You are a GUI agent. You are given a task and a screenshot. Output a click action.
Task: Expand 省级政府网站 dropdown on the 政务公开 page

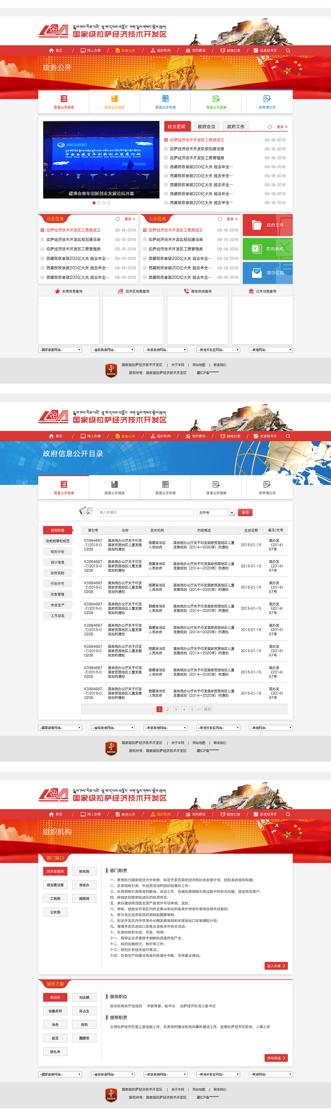point(113,350)
